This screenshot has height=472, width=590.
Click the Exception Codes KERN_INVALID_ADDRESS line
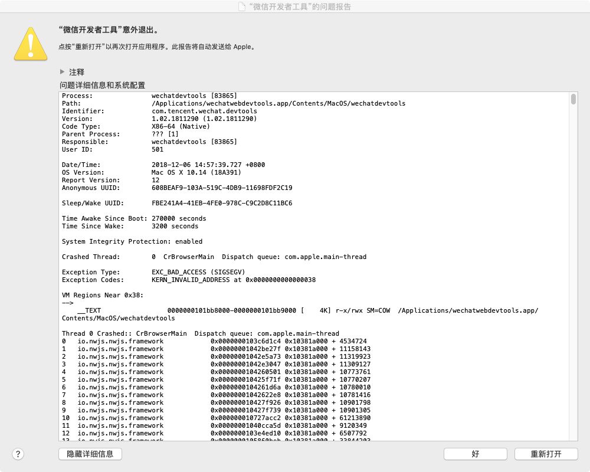189,280
